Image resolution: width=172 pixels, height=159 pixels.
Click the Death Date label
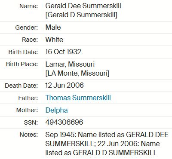pos(21,86)
